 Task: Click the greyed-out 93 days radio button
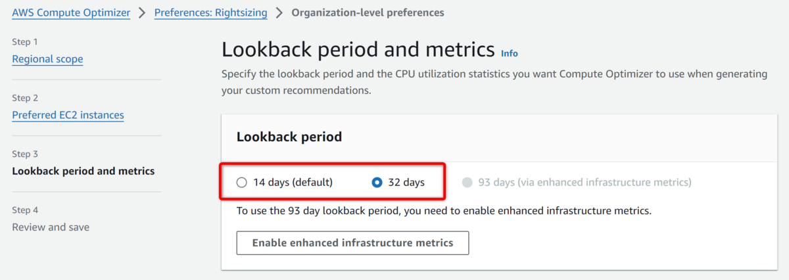coord(467,182)
